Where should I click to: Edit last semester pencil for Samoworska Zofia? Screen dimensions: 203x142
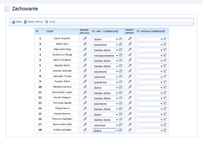click(x=130, y=125)
